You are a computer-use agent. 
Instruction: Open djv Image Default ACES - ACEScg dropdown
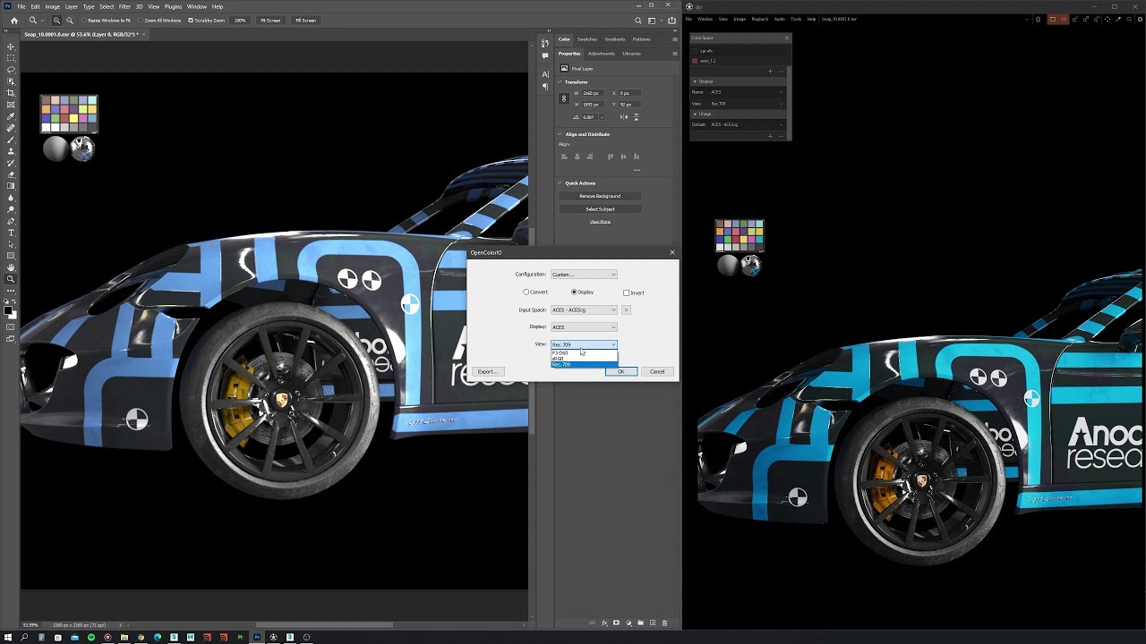[747, 124]
